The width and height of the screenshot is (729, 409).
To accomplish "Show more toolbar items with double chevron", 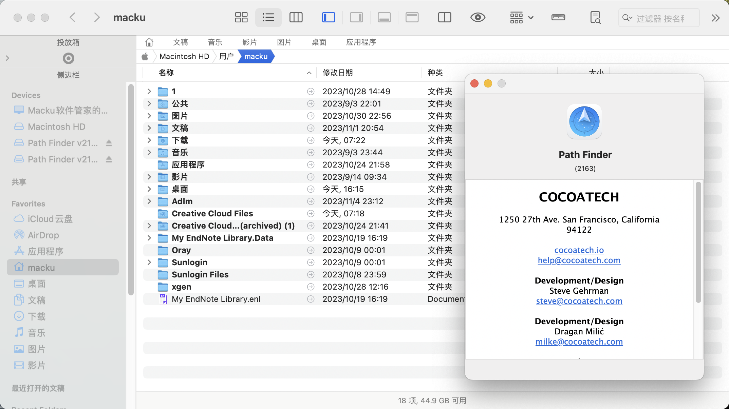I will (715, 18).
